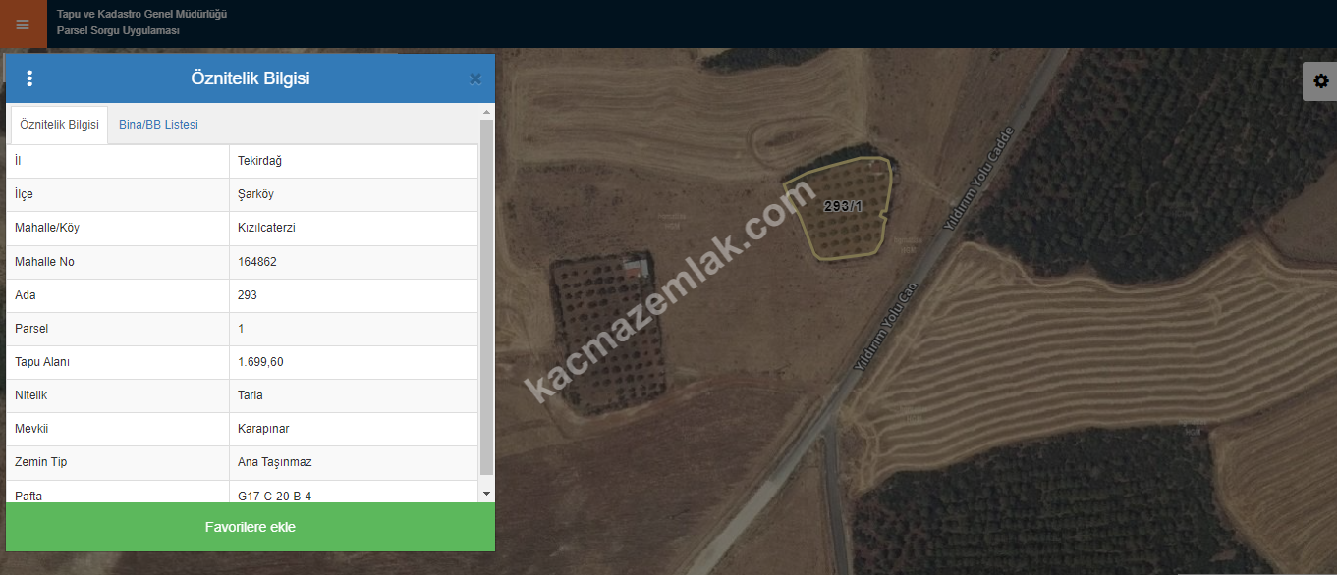Viewport: 1337px width, 575px height.
Task: Click the Mevkii value Karapınar
Action: pos(263,429)
